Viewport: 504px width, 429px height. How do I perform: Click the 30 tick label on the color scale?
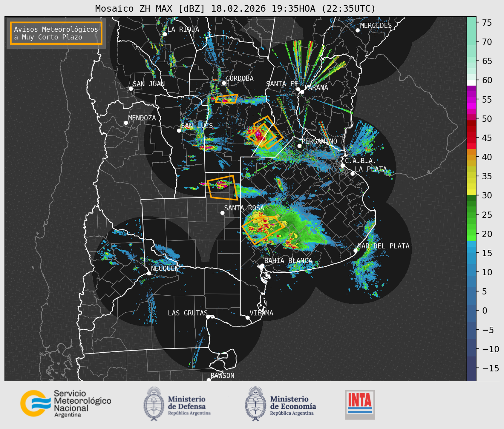tap(486, 195)
